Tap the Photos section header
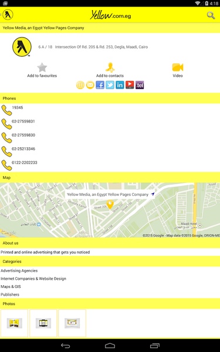220x352 pixels. click(110, 303)
